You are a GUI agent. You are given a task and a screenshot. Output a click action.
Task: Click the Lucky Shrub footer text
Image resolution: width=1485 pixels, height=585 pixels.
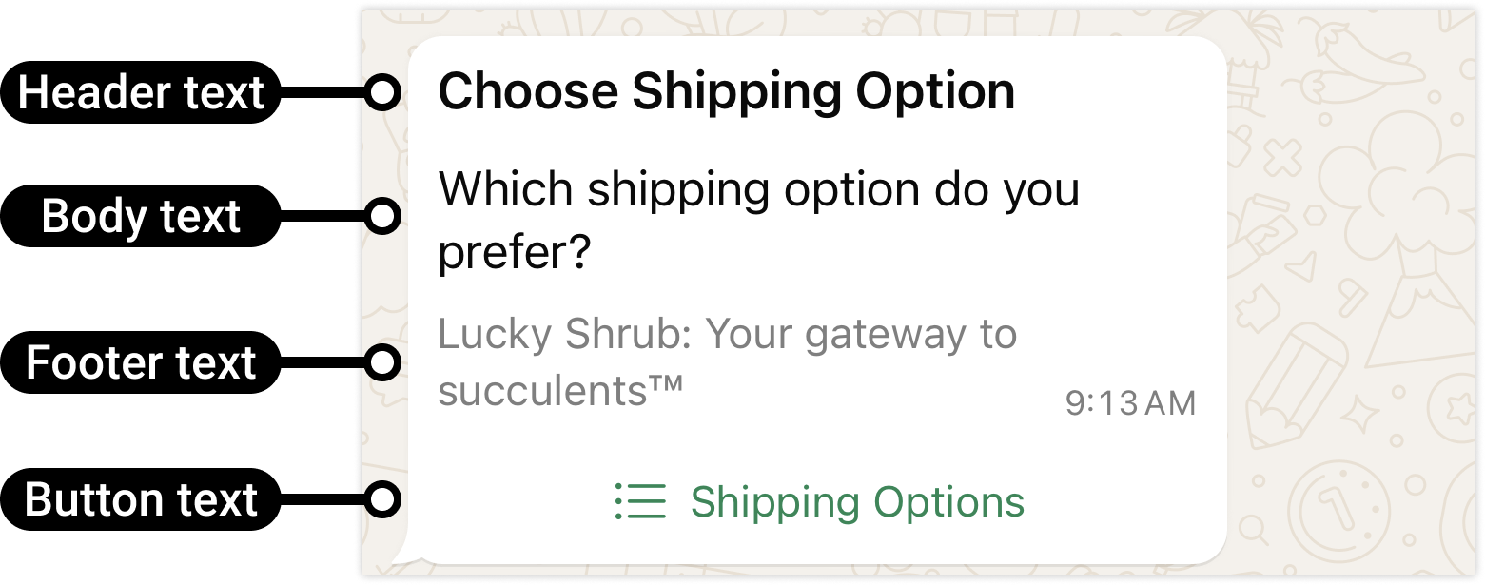(727, 361)
